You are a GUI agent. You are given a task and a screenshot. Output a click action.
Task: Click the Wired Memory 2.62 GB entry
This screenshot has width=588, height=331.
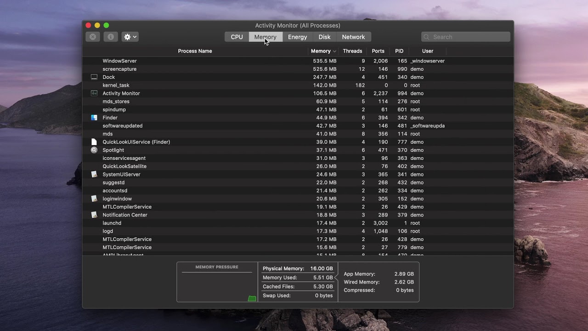tap(379, 282)
